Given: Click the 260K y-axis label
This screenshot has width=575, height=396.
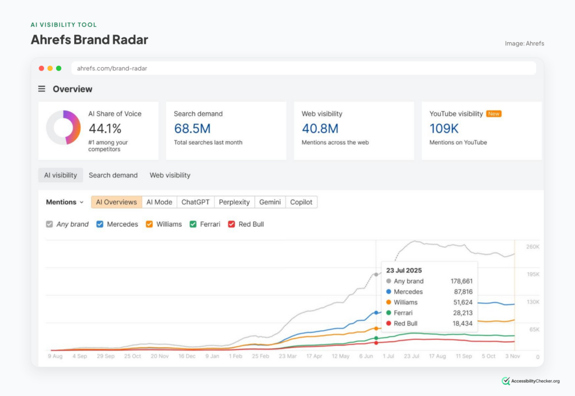Looking at the screenshot, I should coord(532,247).
